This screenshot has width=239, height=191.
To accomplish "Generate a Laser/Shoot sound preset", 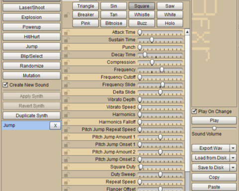I will [31, 7].
